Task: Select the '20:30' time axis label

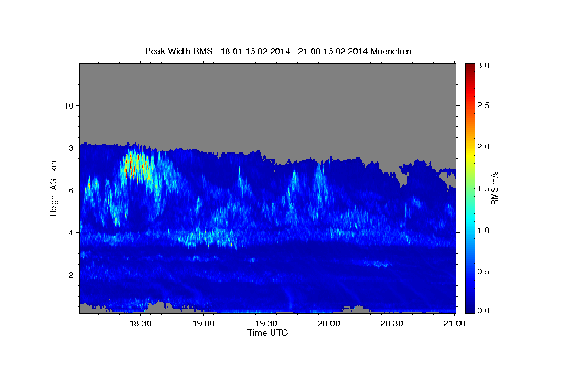Action: click(392, 324)
